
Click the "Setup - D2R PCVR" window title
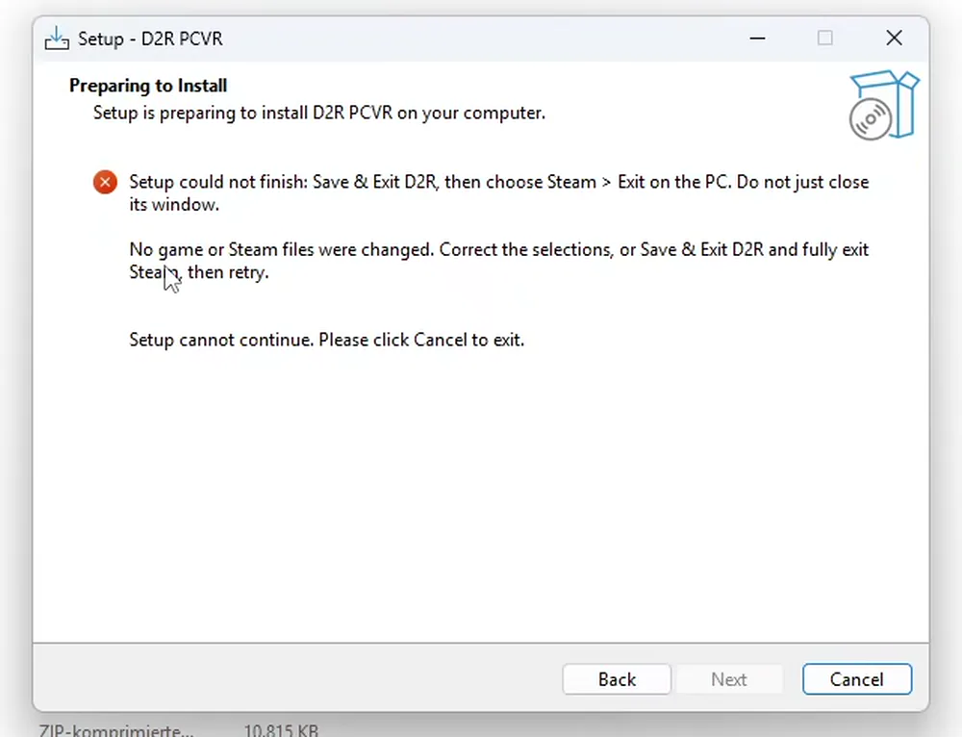(x=150, y=38)
